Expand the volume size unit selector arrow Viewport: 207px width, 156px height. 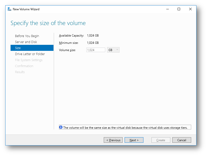click(117, 50)
